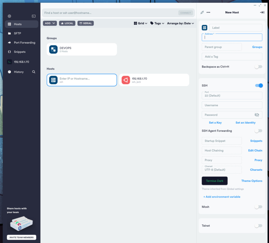Click the INVITE TEAM MEMBERS button

tap(22, 237)
